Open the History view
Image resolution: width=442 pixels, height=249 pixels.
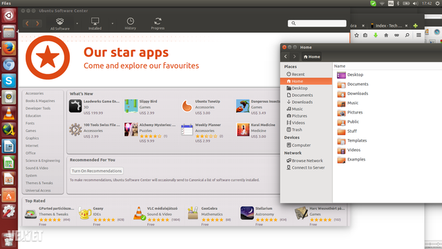[x=131, y=24]
